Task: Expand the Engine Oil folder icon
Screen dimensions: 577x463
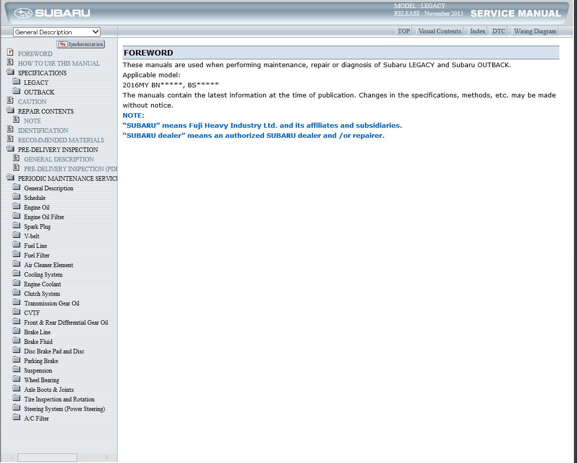Action: coord(17,205)
